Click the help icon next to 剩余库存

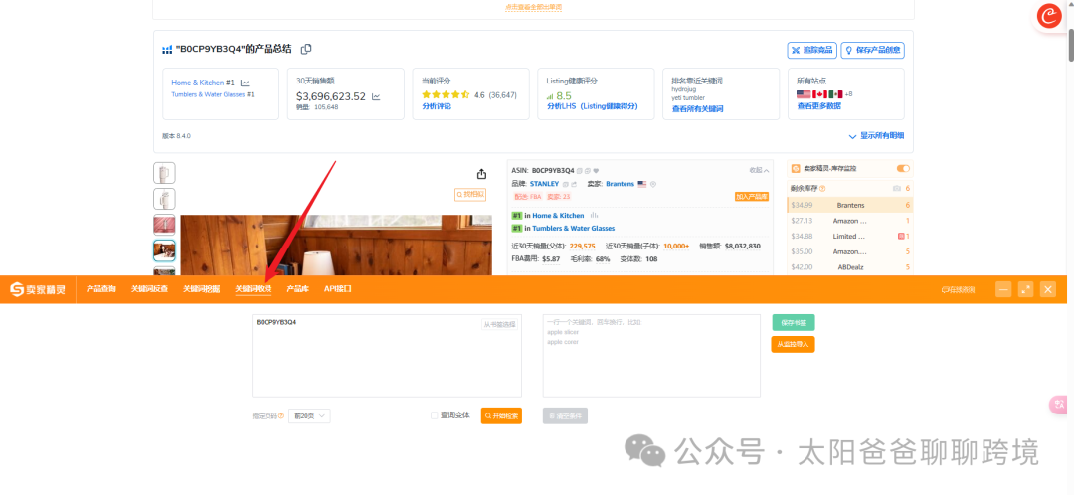822,188
